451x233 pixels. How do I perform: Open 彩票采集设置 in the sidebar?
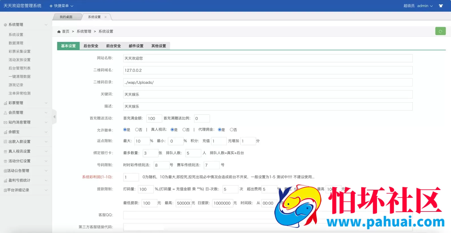point(20,51)
